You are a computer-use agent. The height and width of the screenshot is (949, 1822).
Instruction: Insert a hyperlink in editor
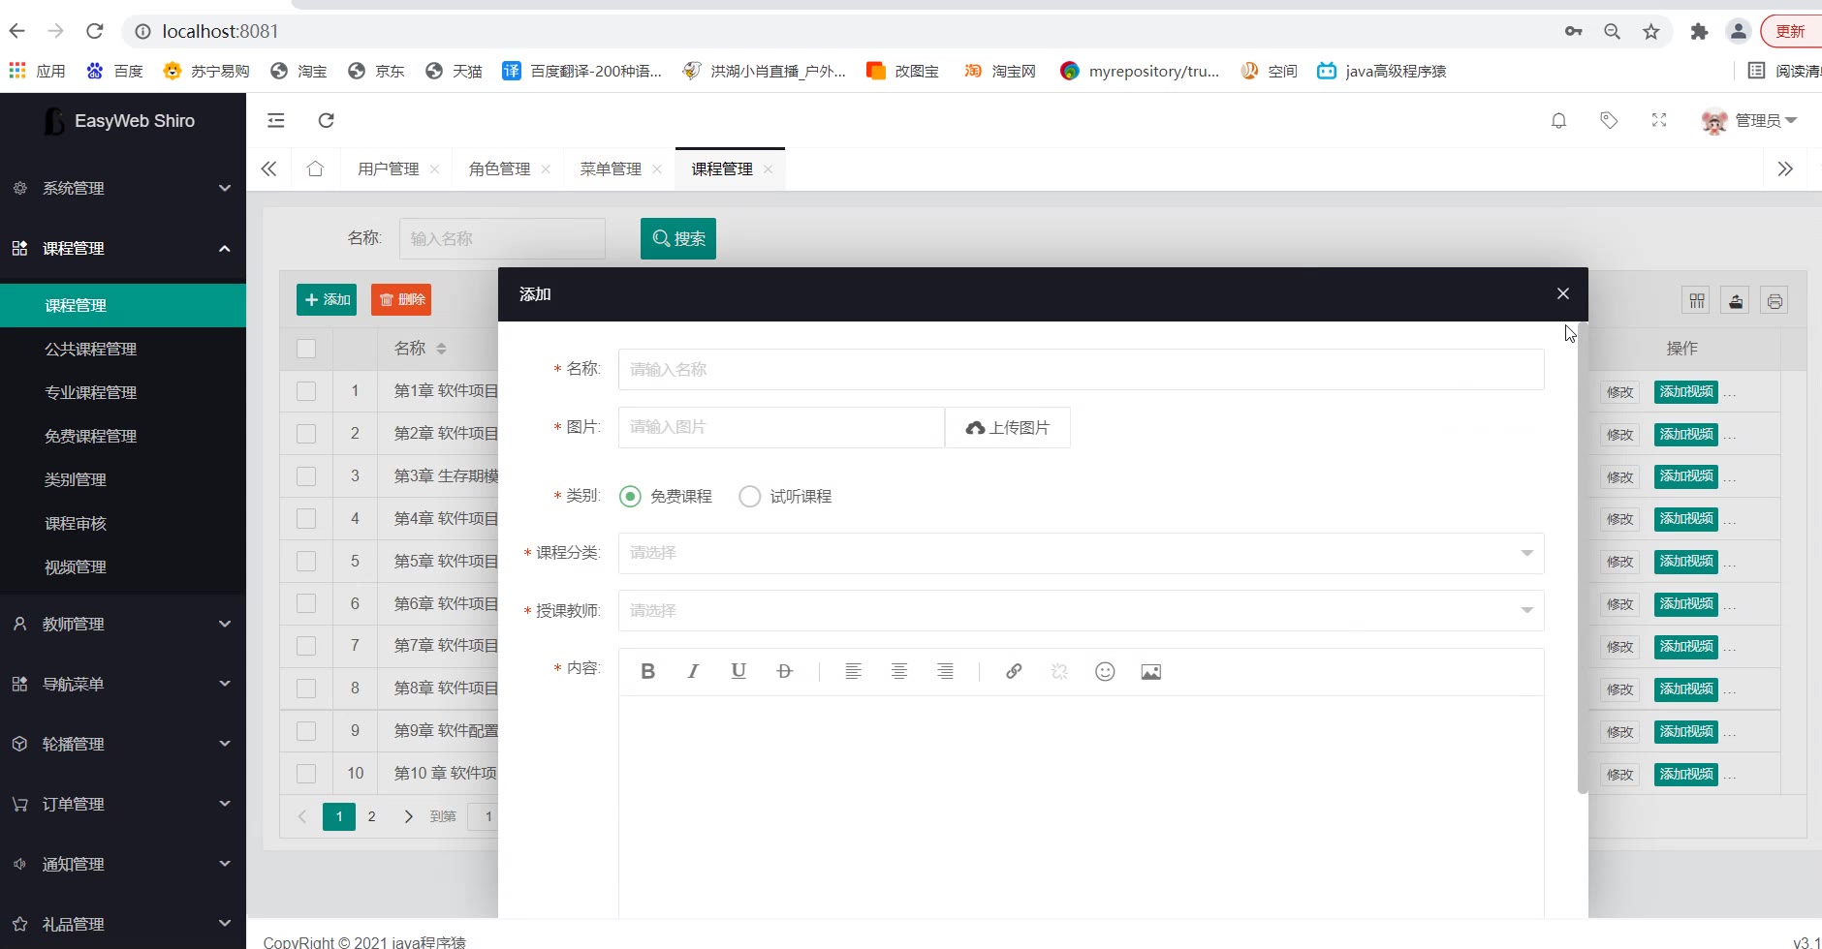coord(1014,671)
